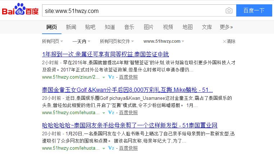
Task: Expand arrow next to zixun URL
Action: 104,77
